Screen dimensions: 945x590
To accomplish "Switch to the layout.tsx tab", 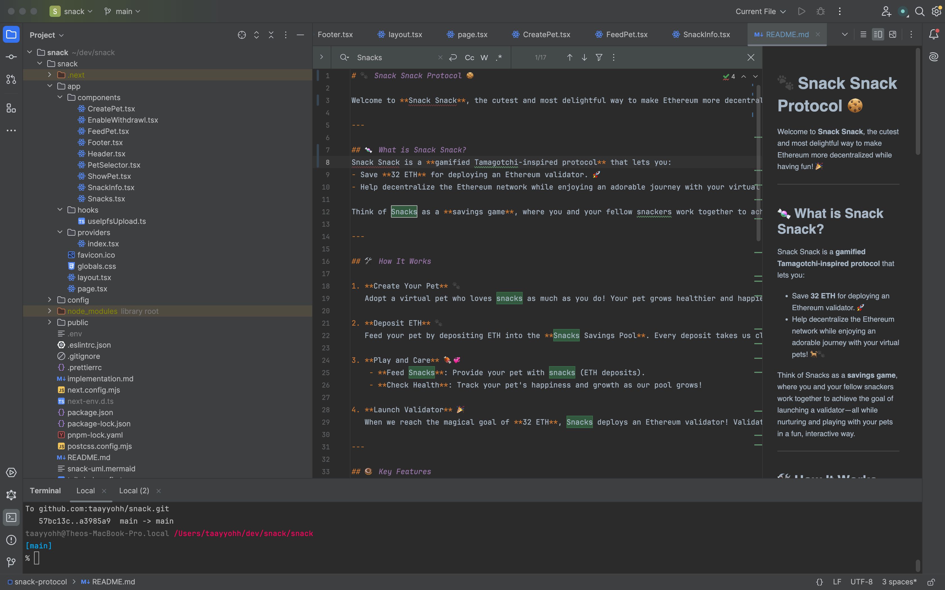I will (400, 34).
